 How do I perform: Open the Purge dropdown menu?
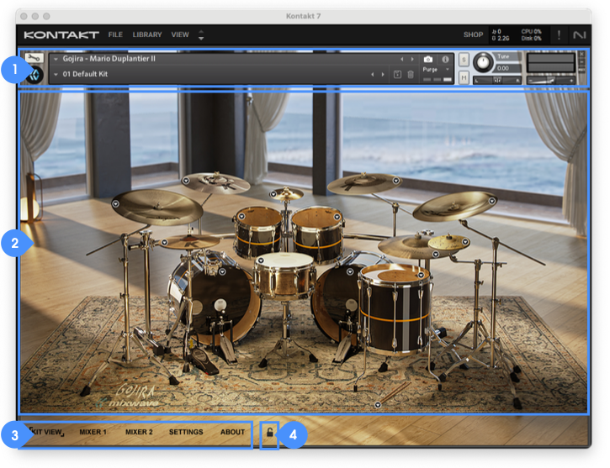click(x=435, y=70)
